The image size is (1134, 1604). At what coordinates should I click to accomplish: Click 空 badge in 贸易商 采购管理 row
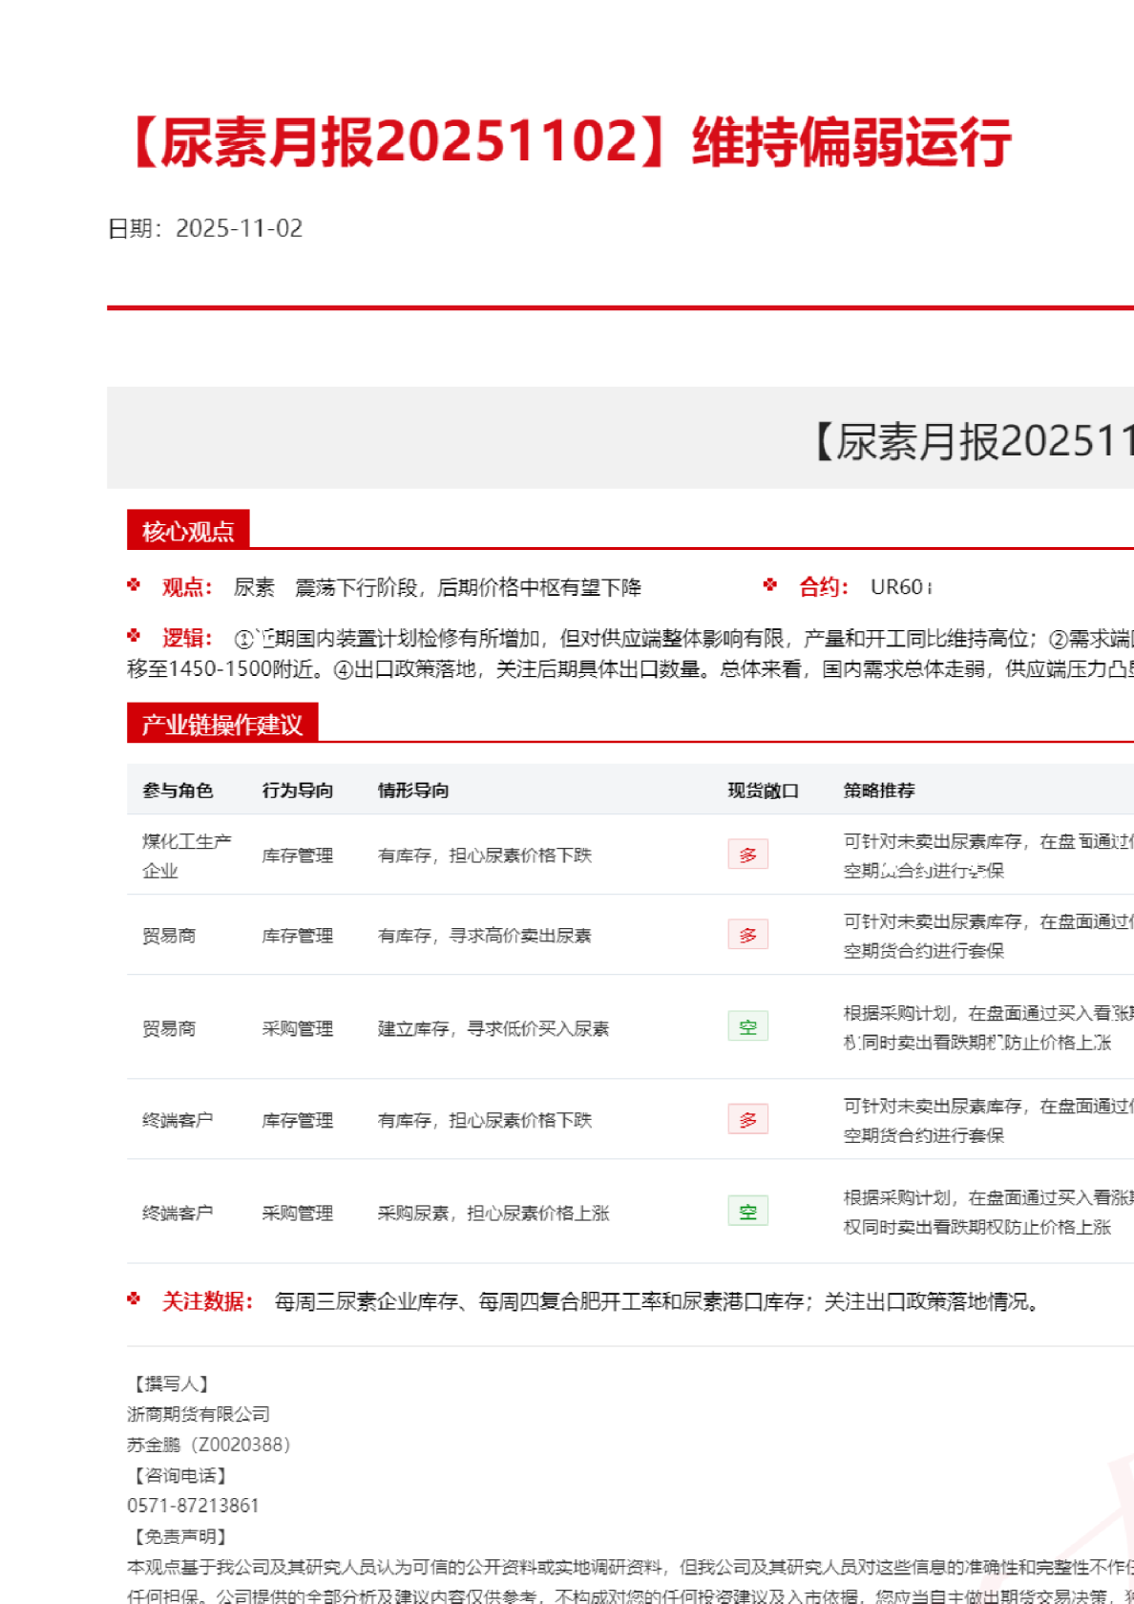[x=747, y=1026]
